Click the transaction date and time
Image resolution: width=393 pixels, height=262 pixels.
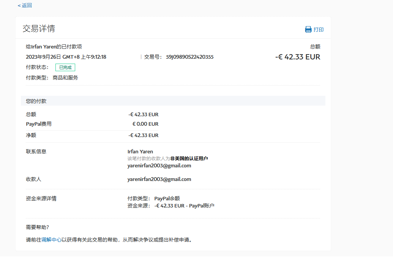click(x=66, y=57)
